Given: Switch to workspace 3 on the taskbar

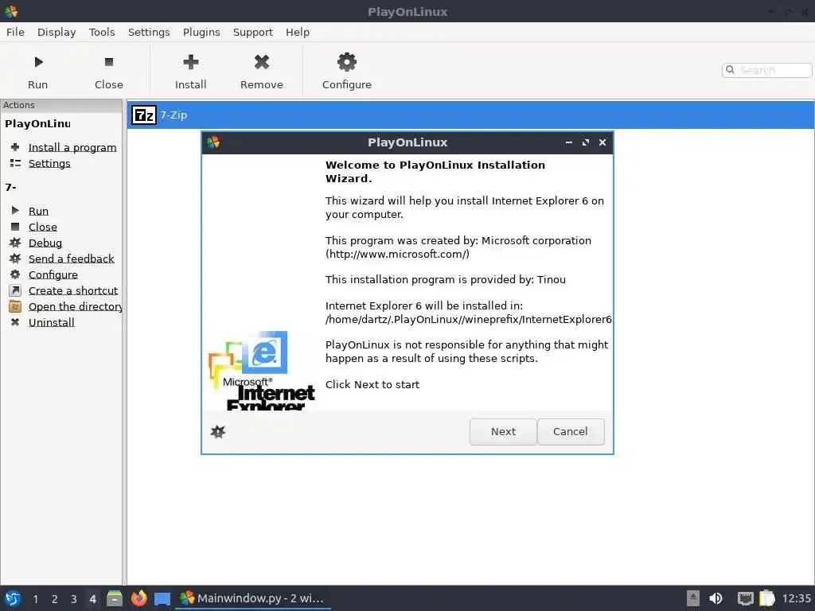Looking at the screenshot, I should click(x=74, y=599).
